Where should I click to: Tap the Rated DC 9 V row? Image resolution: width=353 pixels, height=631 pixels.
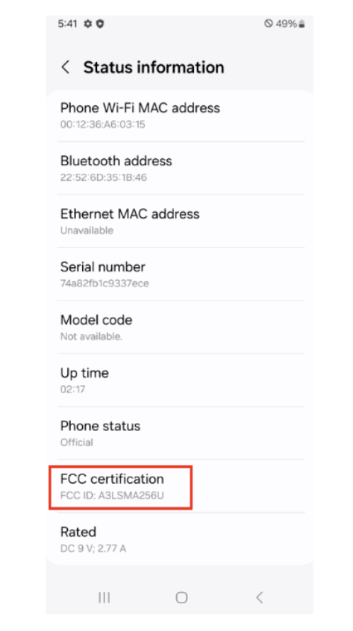pos(181,539)
